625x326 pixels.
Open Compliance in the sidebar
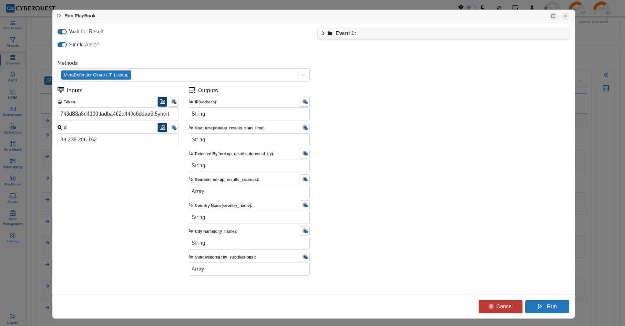13,129
